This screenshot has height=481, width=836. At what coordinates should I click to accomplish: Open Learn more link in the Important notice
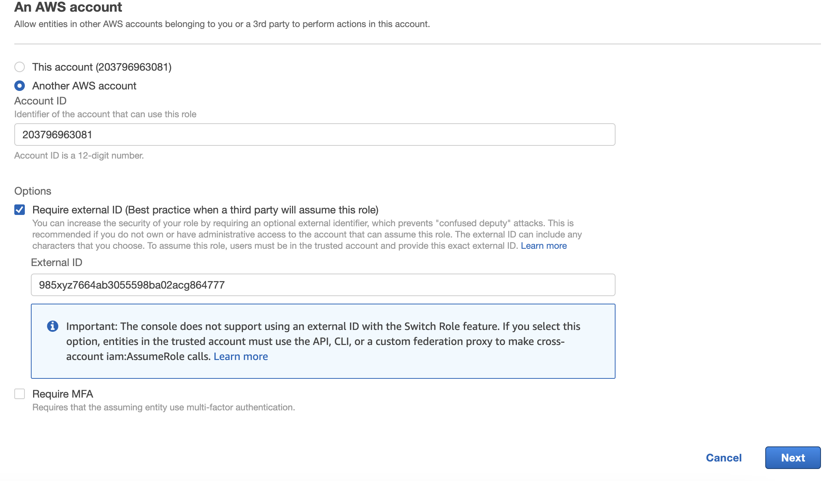pos(241,356)
